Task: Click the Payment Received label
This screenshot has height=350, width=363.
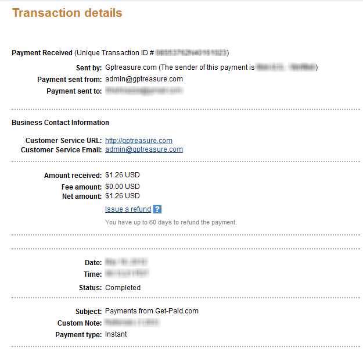Action: pyautogui.click(x=42, y=53)
